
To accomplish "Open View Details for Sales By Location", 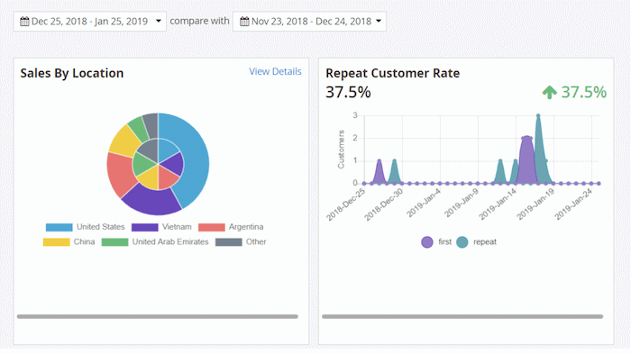I will pos(275,71).
